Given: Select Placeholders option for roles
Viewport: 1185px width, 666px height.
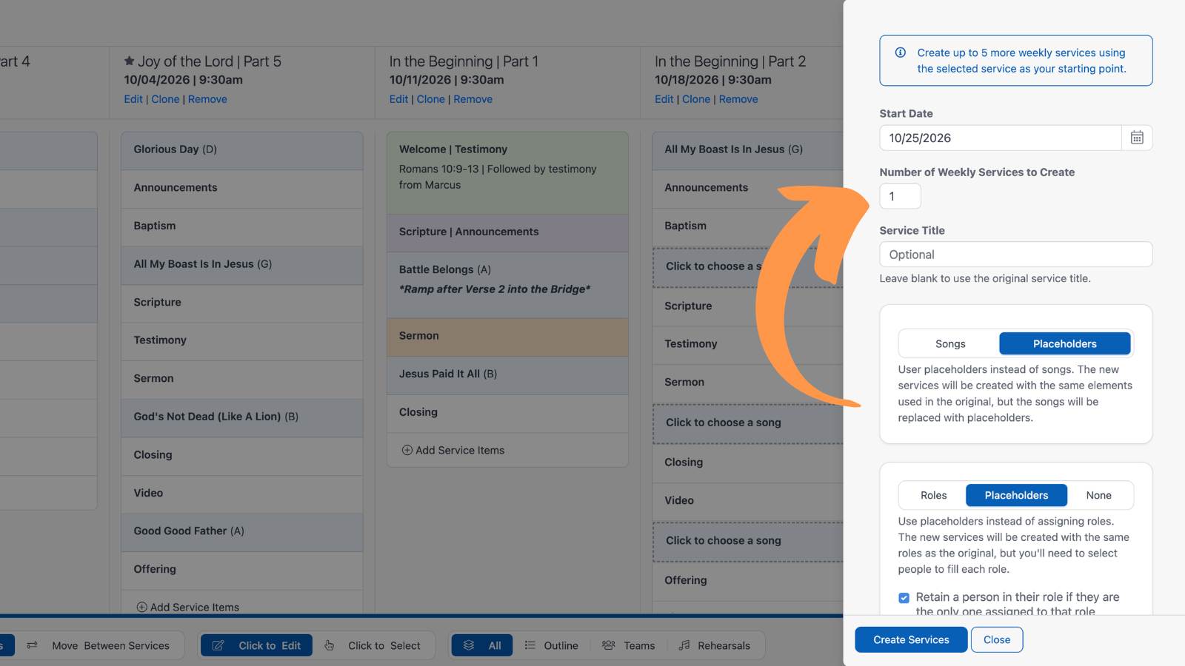Looking at the screenshot, I should 1016,495.
